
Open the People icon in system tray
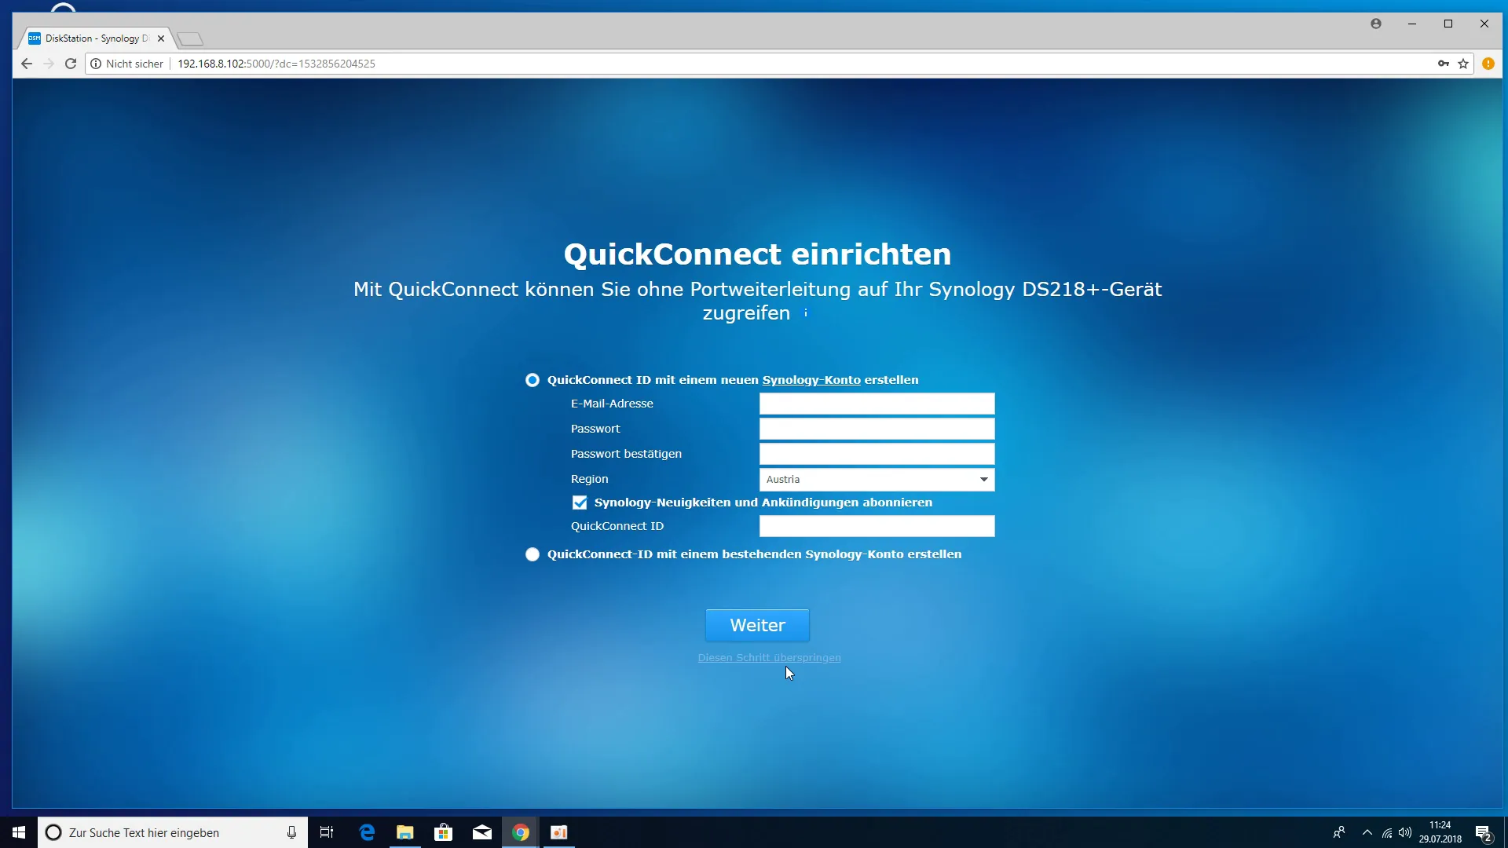click(x=1339, y=832)
